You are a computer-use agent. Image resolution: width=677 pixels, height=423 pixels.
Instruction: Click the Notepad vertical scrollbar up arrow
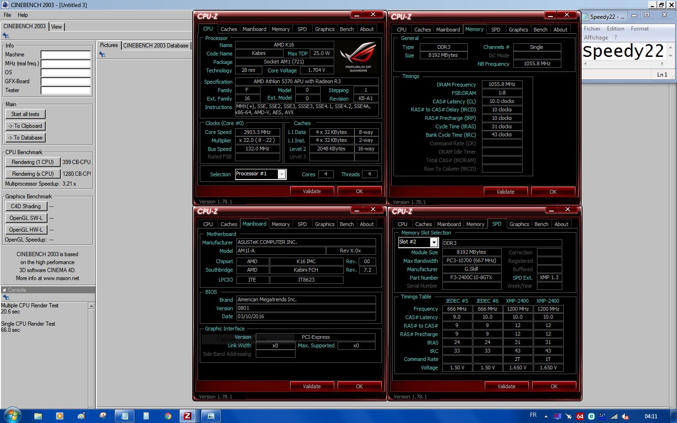point(670,47)
